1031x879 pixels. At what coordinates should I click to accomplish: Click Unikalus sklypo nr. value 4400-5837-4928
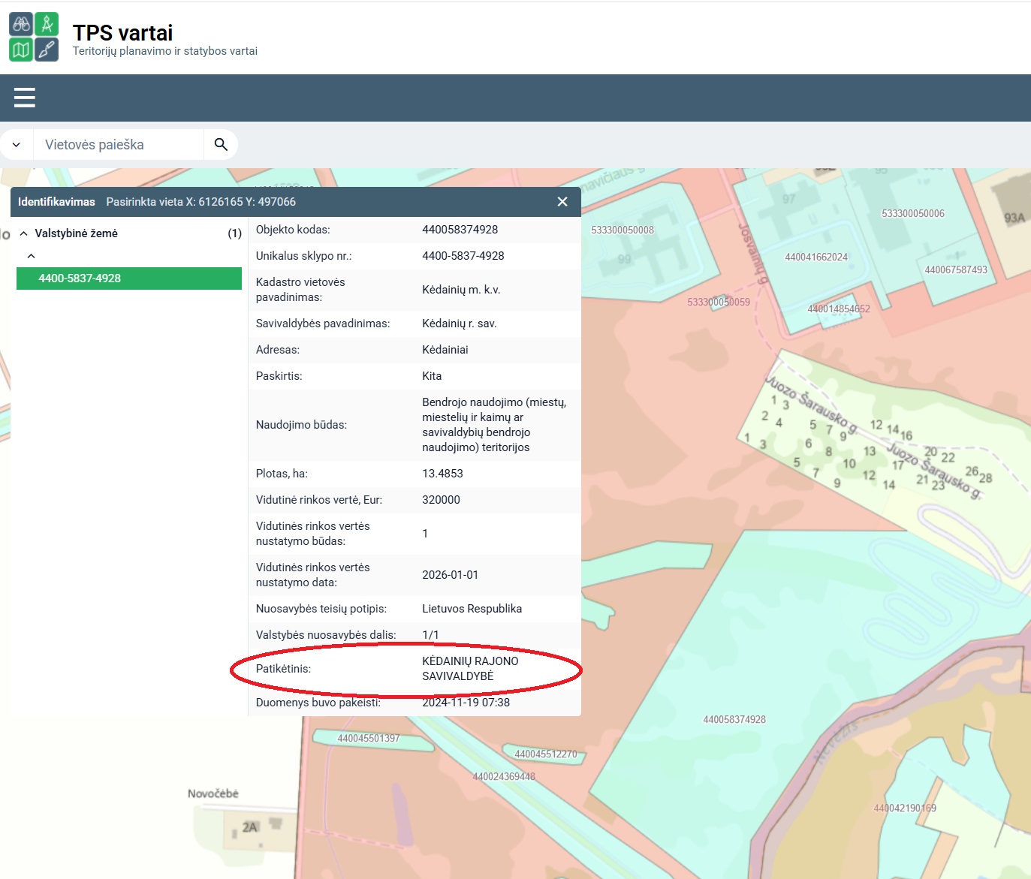[x=463, y=256]
